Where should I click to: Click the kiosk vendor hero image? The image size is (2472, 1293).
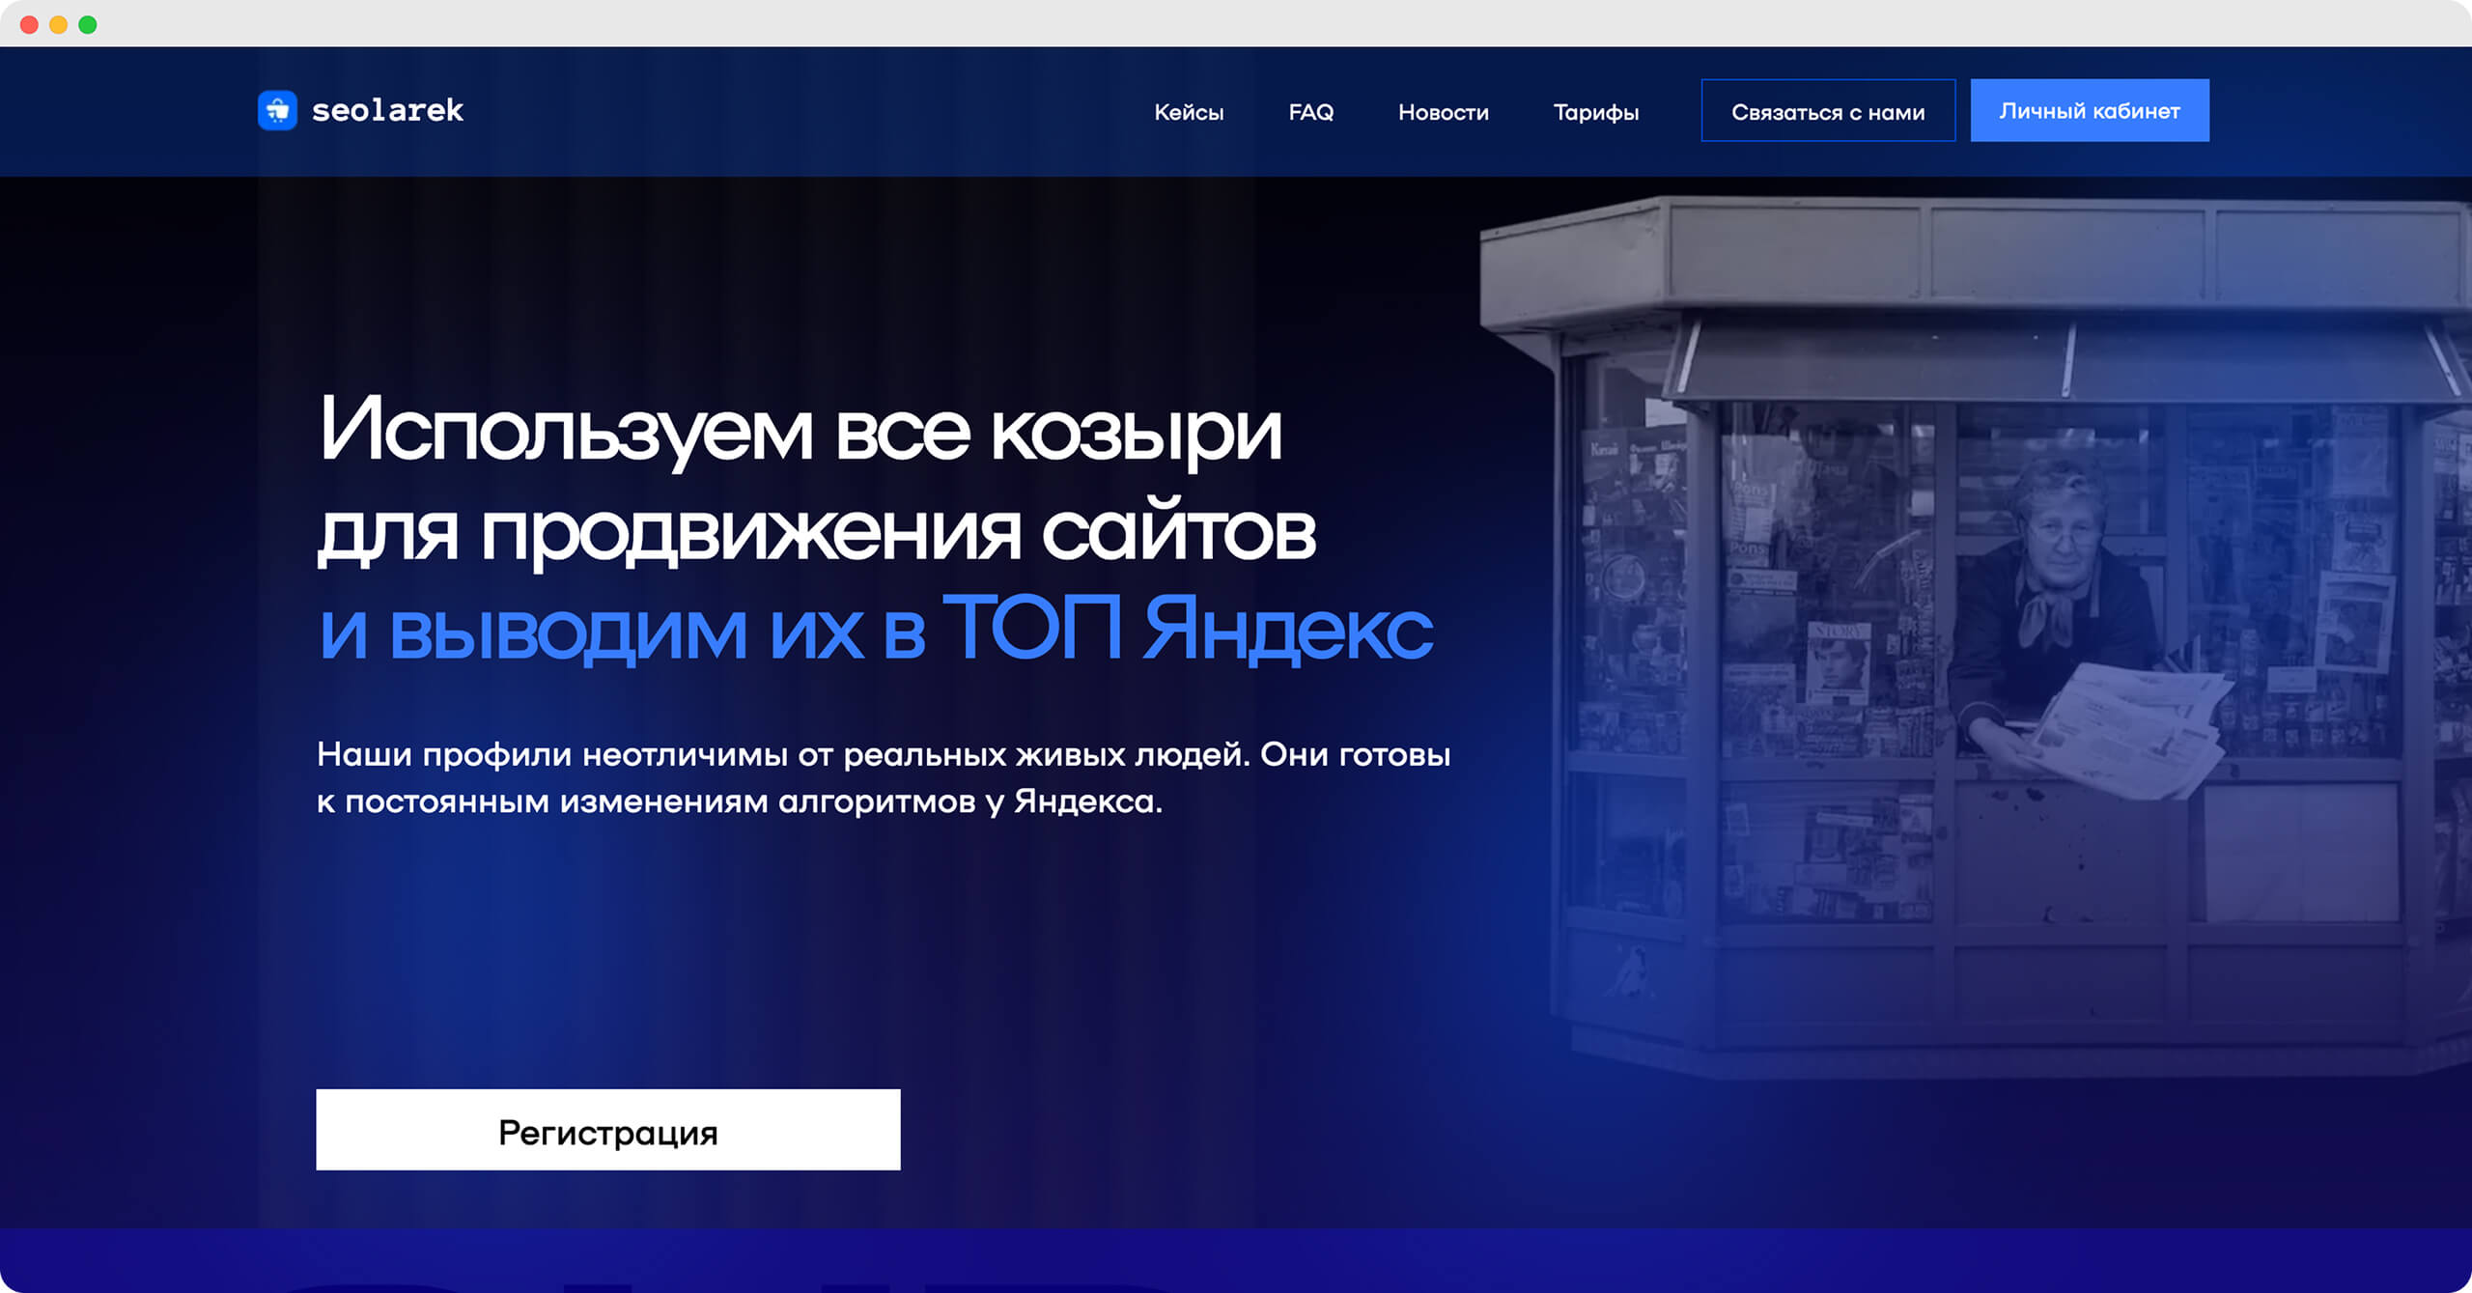[1976, 637]
